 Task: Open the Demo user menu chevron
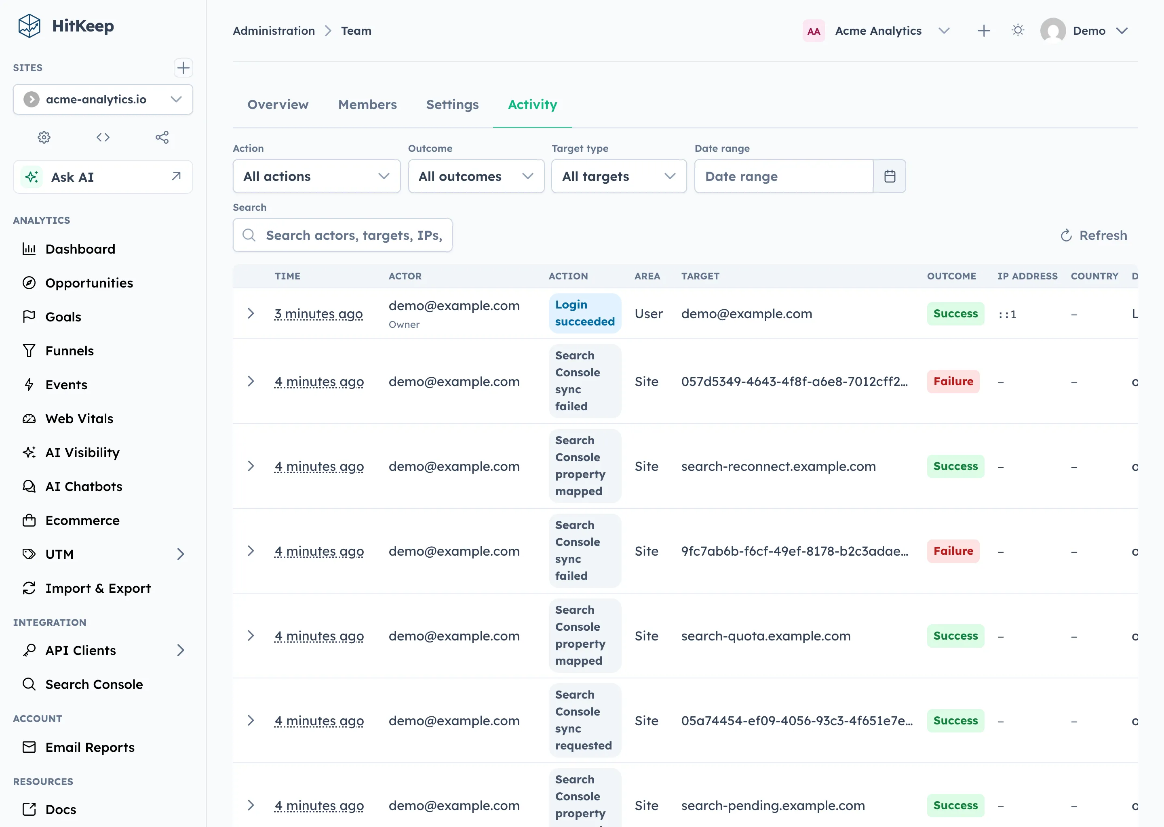[x=1122, y=31]
